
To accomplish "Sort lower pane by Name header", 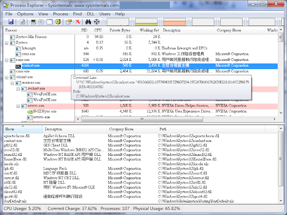I will click(23, 129).
